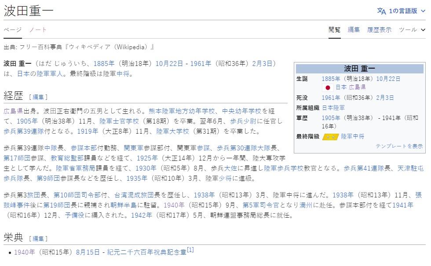Open the 少将 link

click(225, 179)
